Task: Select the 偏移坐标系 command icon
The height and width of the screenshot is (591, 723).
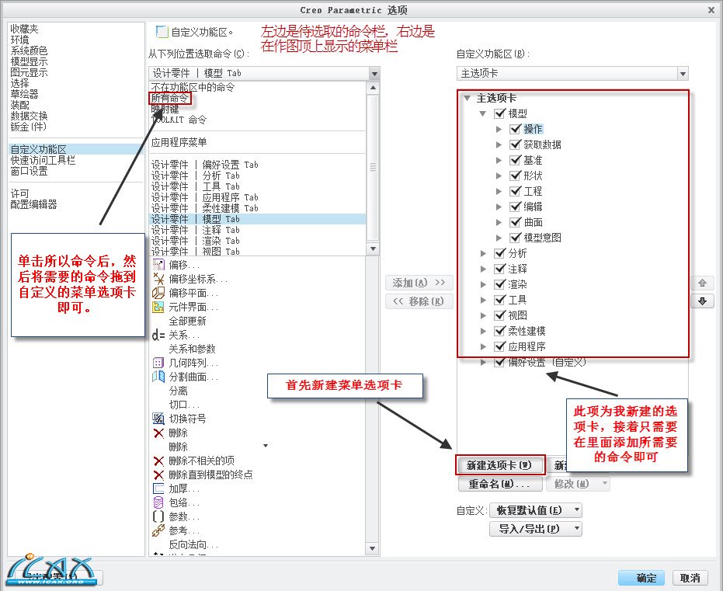Action: [158, 279]
